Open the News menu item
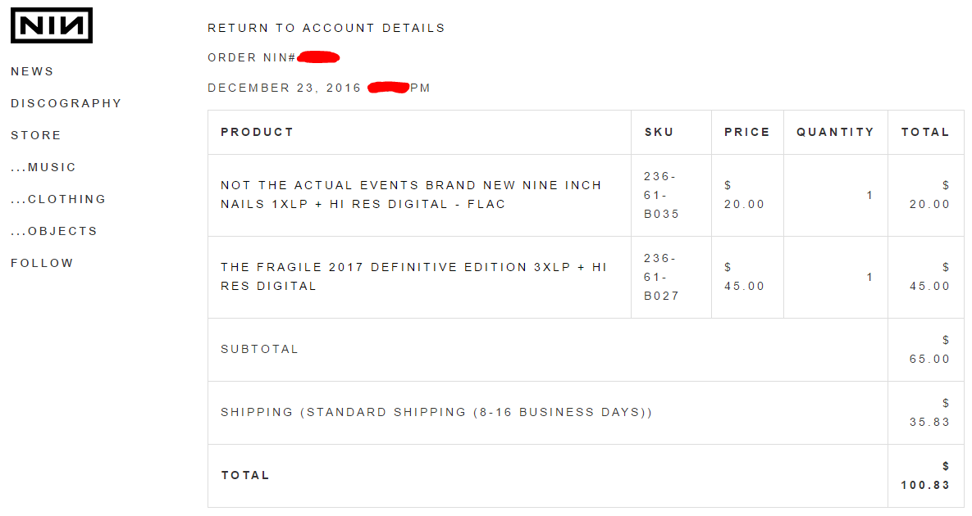 [x=32, y=71]
